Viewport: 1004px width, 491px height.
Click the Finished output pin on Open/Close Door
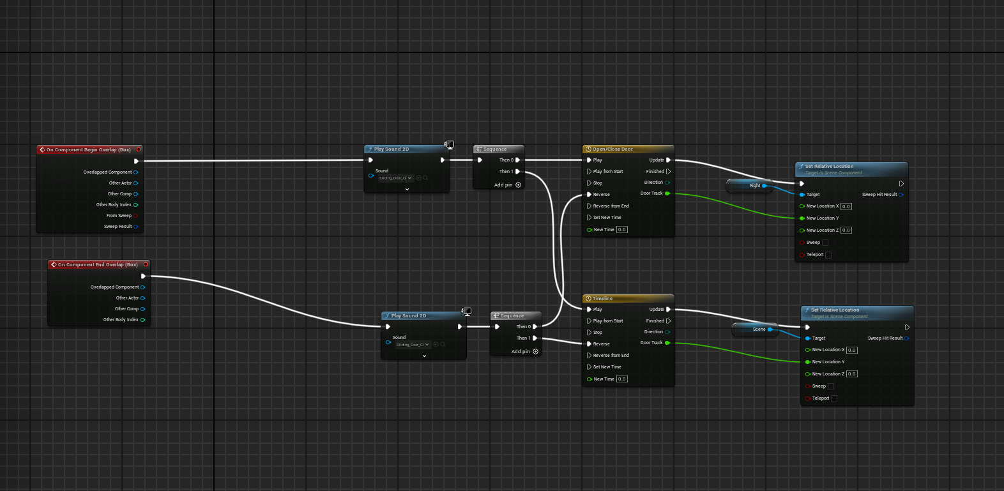[669, 172]
